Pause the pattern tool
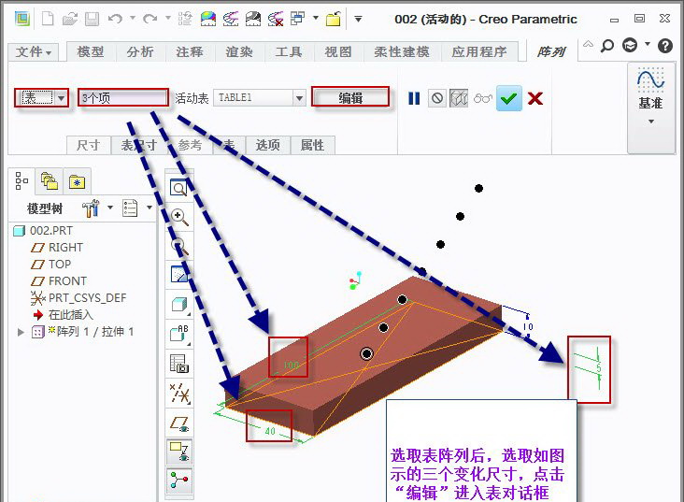 click(x=414, y=98)
